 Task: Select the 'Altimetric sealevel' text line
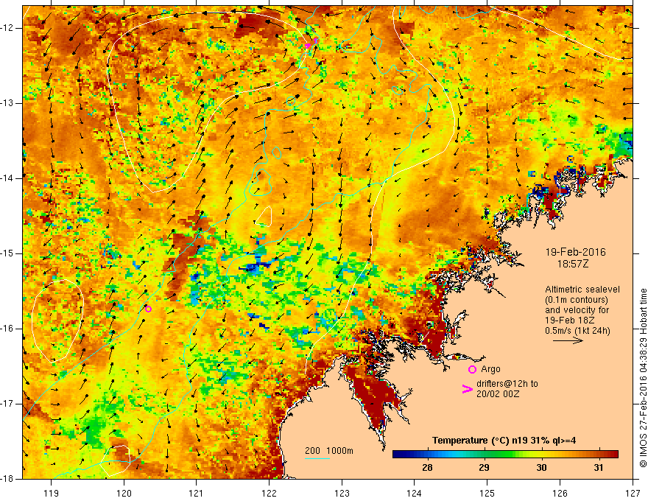pyautogui.click(x=582, y=290)
